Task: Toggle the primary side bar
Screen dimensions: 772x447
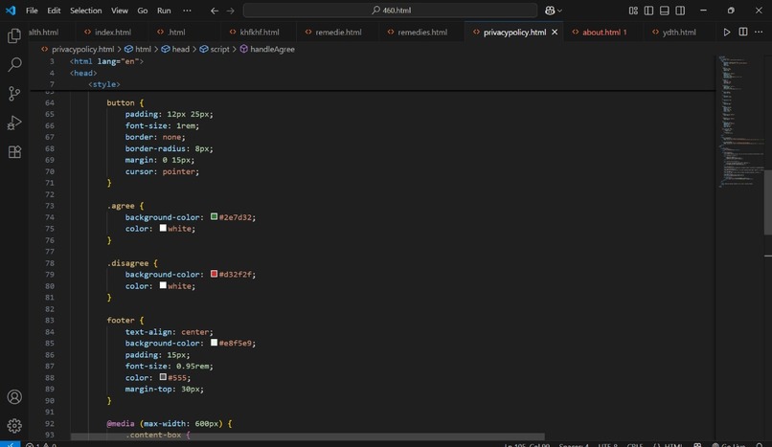Action: point(648,11)
